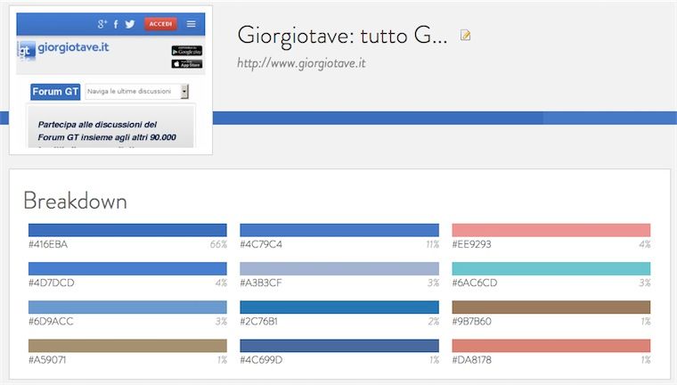This screenshot has width=677, height=385.
Task: Select the #416EBA blue color swatch
Action: (127, 229)
